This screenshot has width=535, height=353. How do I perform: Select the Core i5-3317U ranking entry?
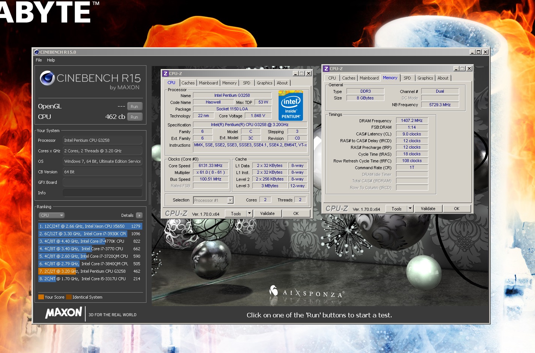click(90, 279)
